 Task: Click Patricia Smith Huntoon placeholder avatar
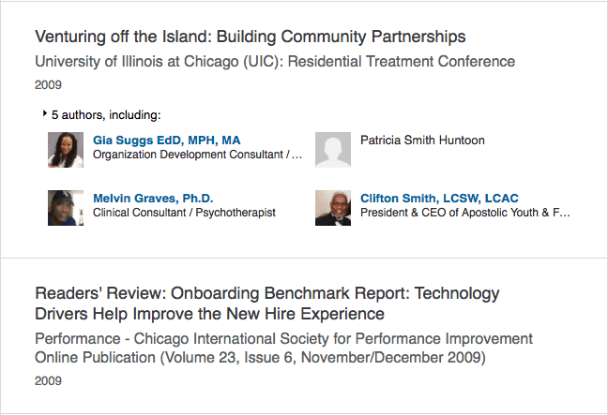[x=333, y=150]
